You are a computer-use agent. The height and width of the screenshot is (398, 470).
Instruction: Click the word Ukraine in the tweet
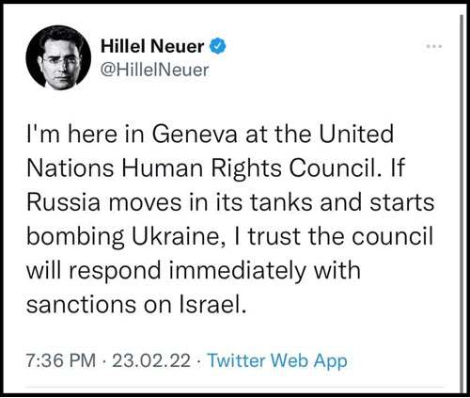point(175,236)
